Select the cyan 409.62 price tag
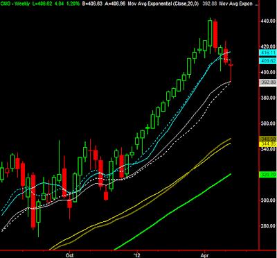The height and width of the screenshot is (258, 277). click(x=268, y=61)
